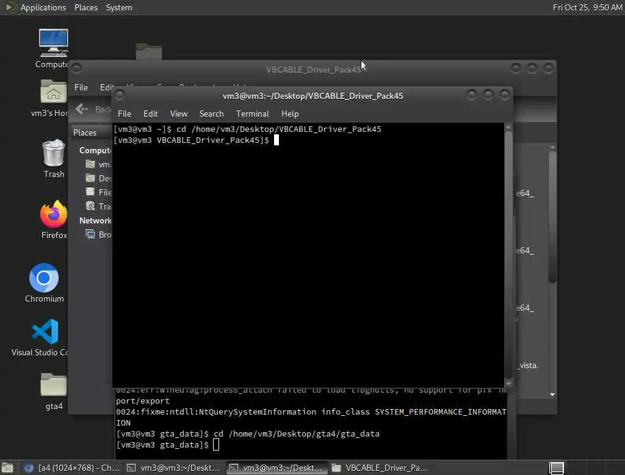
Task: Click file manager window menu button top-left
Action: tap(76, 68)
